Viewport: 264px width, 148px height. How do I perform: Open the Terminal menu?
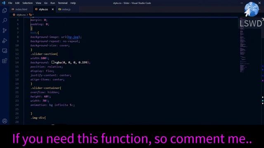[x=63, y=3]
